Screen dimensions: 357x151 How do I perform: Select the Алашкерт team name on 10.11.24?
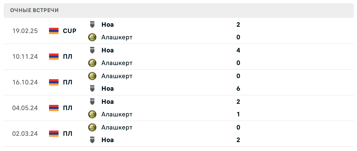pyautogui.click(x=117, y=63)
